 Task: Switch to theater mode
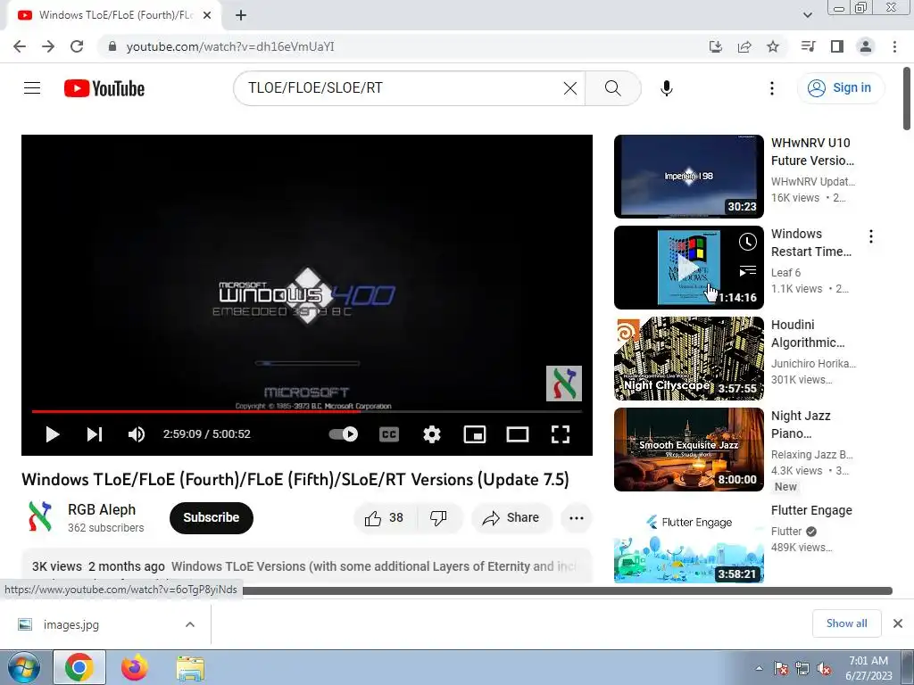[518, 434]
